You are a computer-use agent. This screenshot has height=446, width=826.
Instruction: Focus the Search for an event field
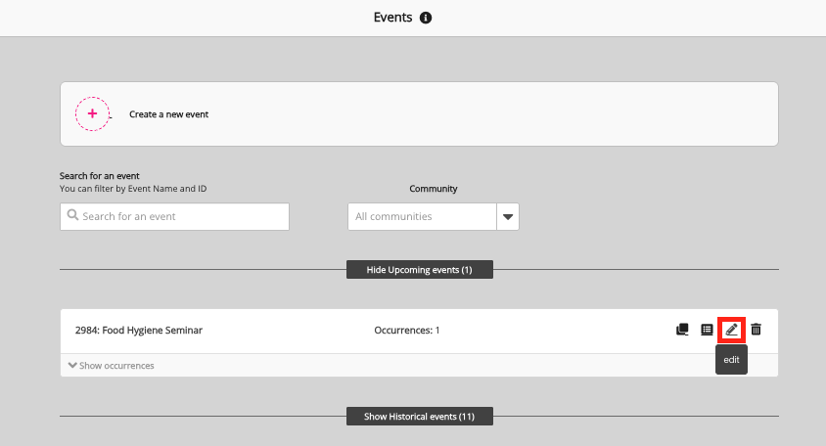coord(182,216)
